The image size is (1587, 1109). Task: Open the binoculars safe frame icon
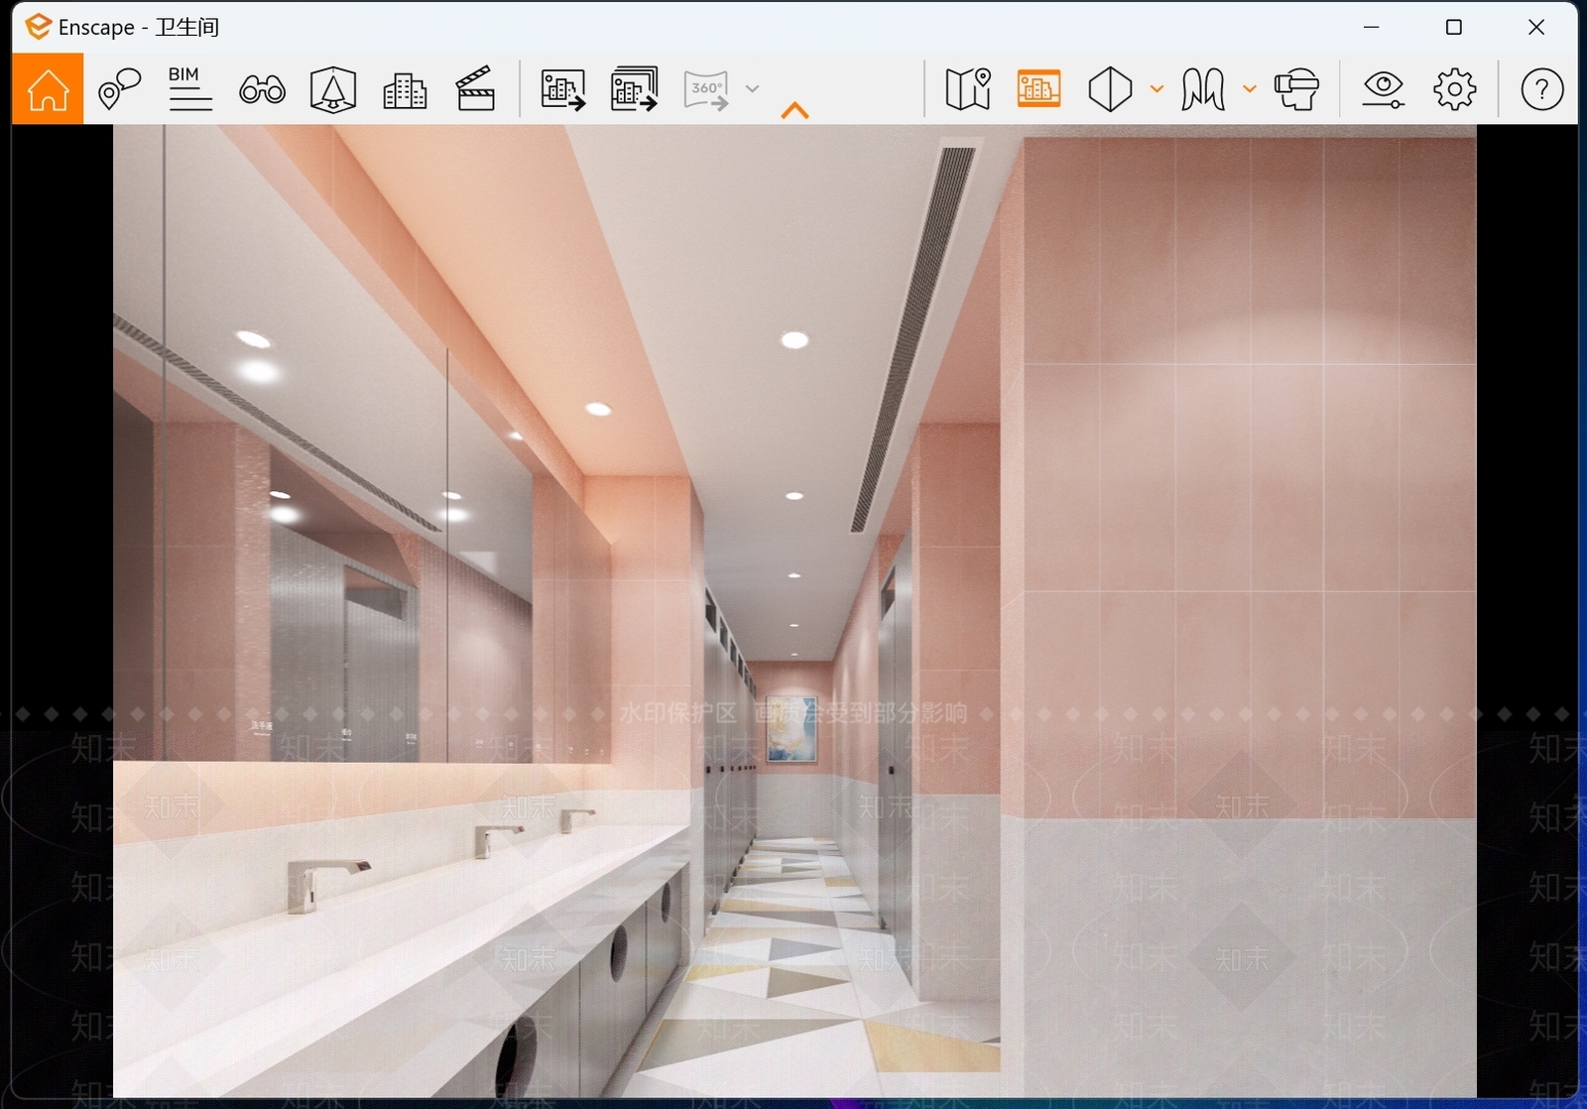[262, 90]
